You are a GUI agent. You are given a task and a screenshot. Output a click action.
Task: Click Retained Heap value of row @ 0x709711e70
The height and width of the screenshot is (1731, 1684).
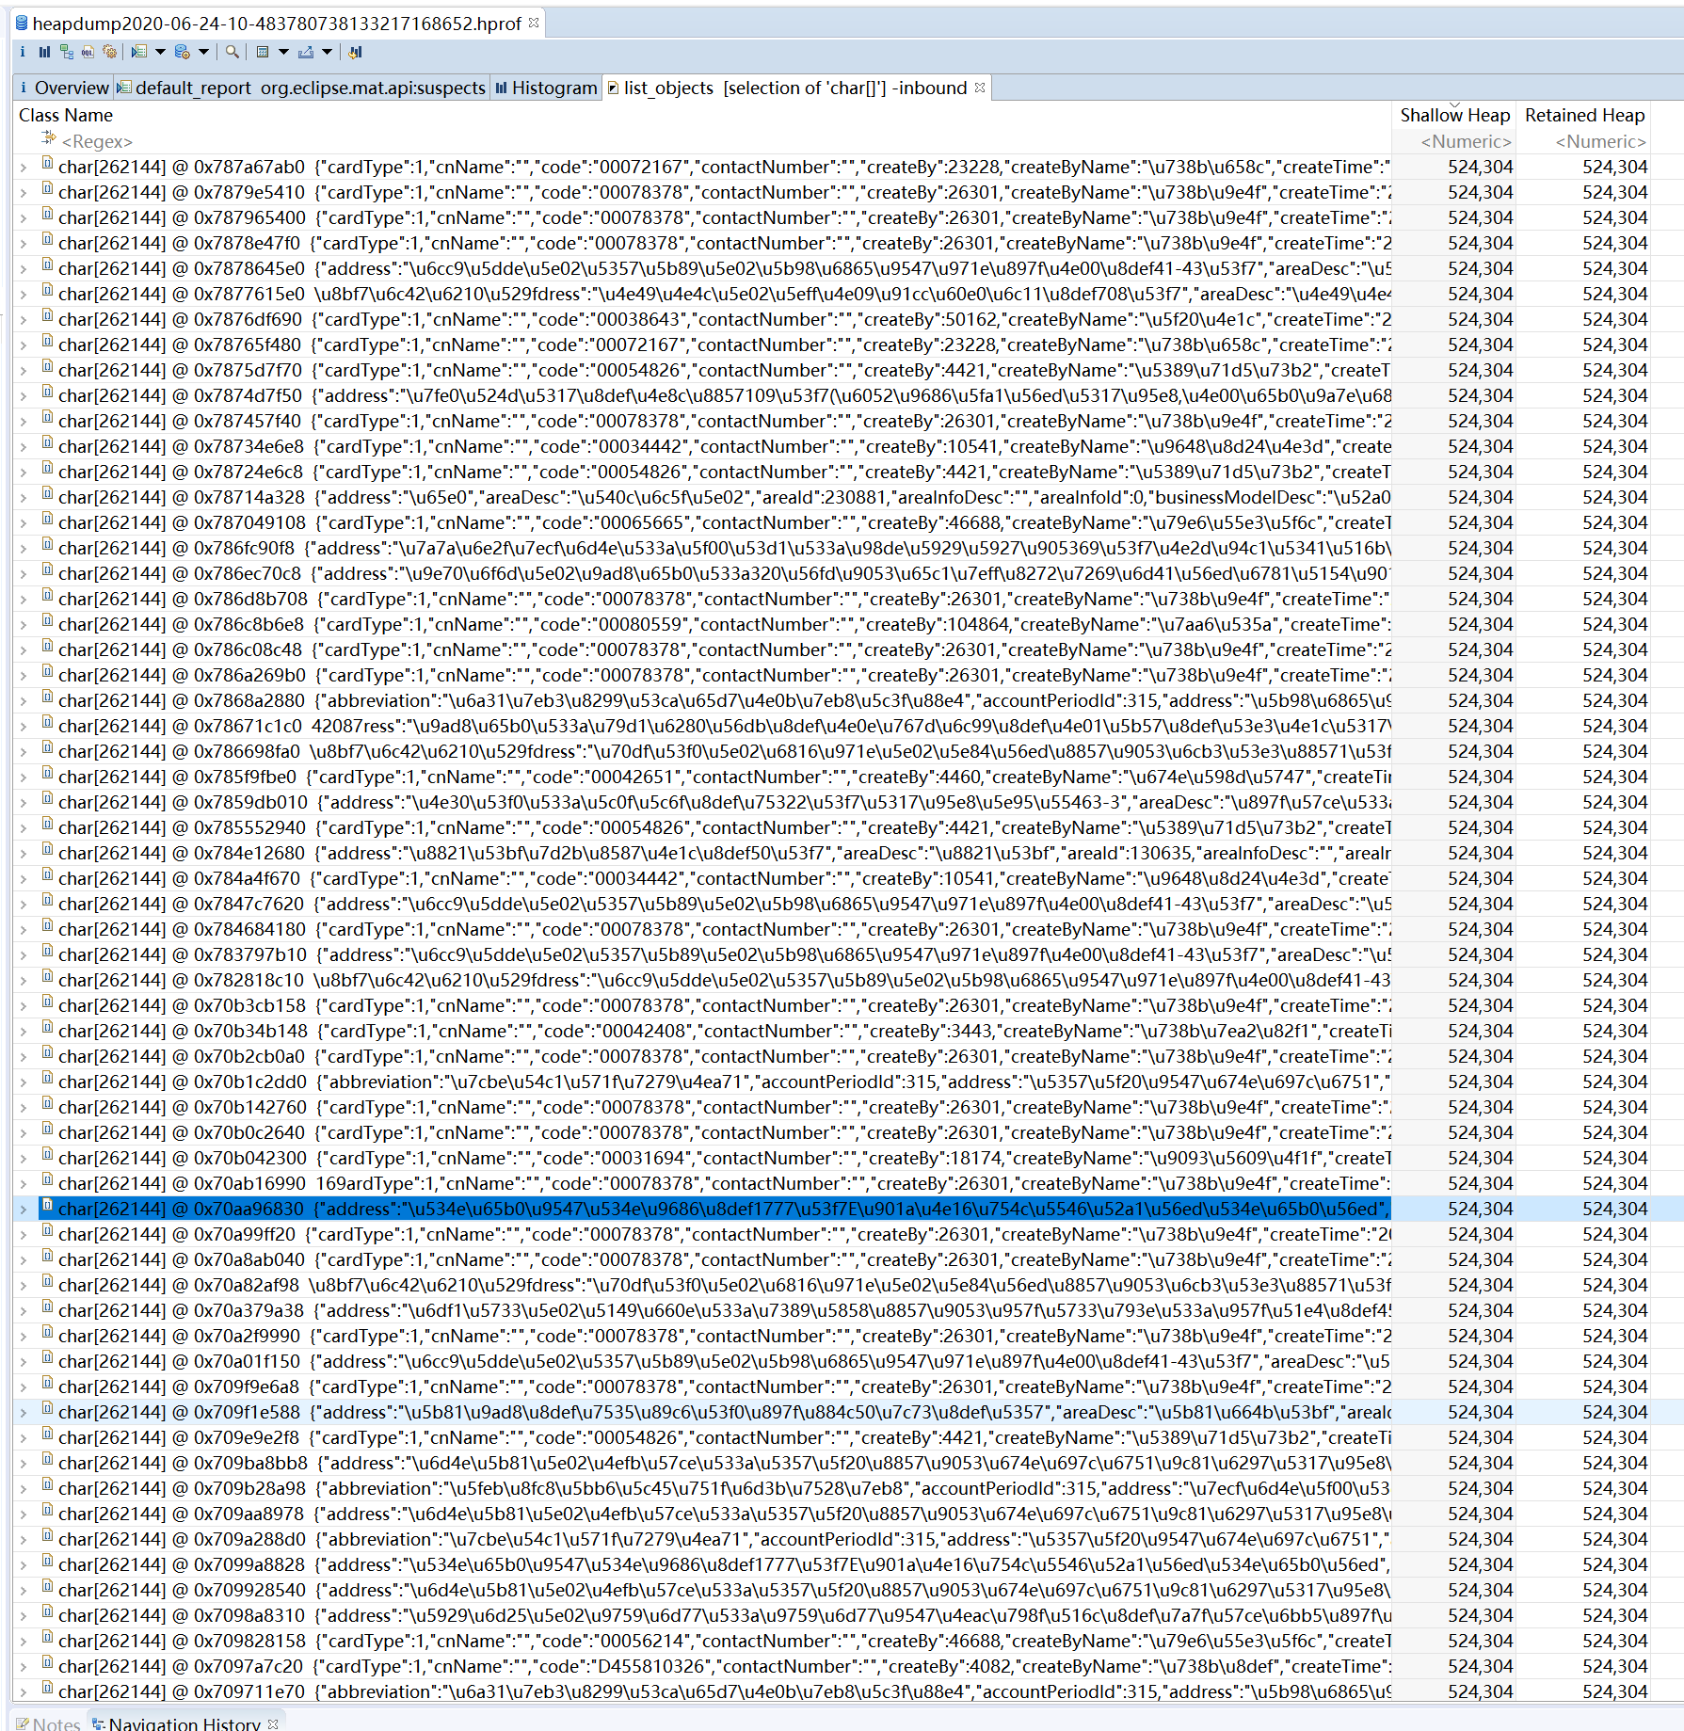(1614, 1691)
